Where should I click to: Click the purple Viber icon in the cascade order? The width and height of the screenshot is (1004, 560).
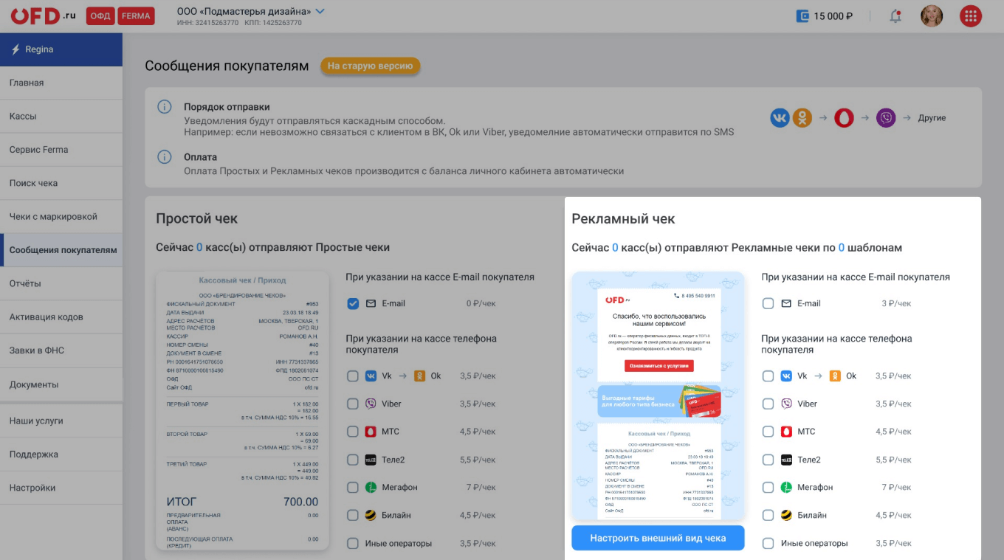[886, 118]
